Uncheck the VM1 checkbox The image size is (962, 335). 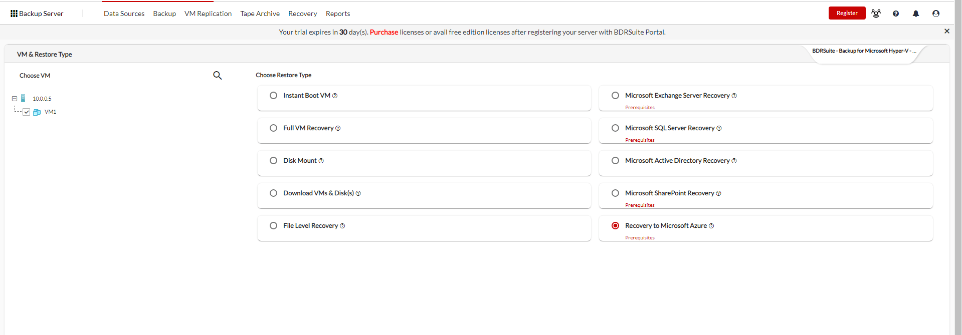pos(27,112)
